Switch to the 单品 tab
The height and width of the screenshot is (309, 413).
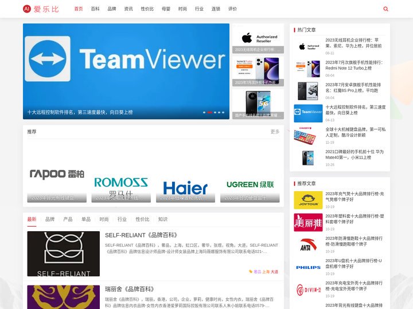[x=86, y=219]
